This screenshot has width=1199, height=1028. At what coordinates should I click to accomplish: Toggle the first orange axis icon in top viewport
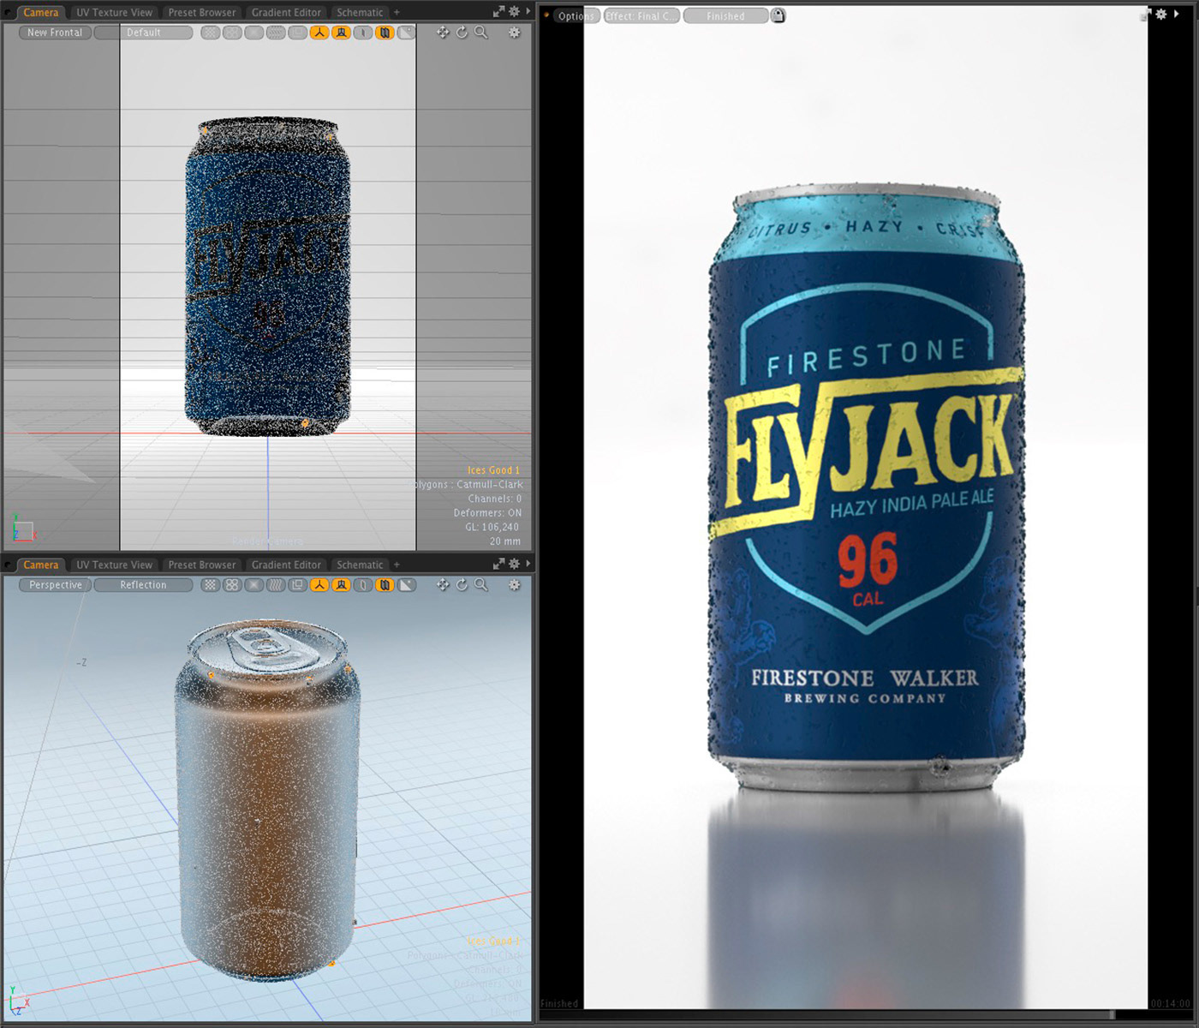(x=319, y=33)
